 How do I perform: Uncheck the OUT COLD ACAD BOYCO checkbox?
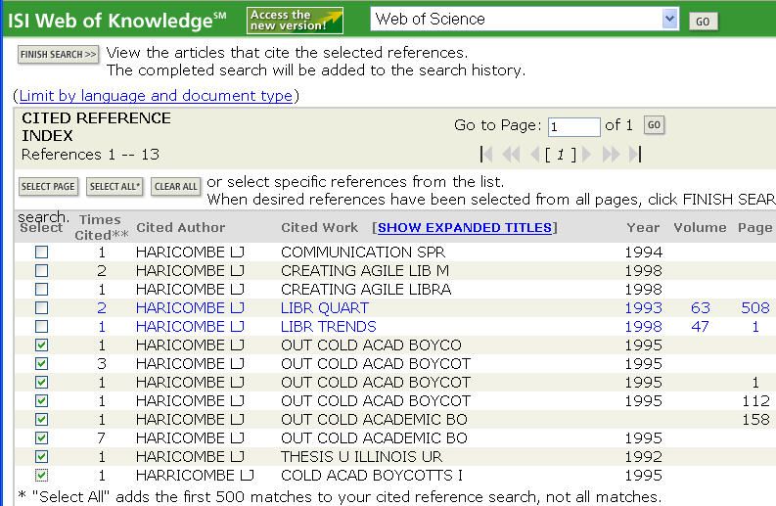click(x=41, y=345)
